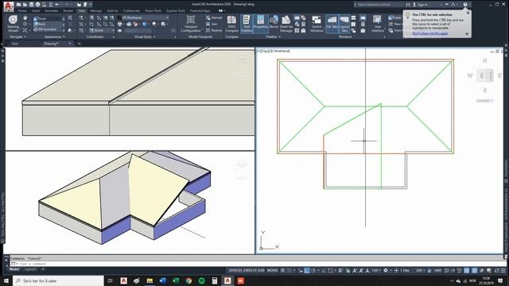The image size is (509, 286).
Task: Expand the Appearance panel
Action: tap(55, 37)
